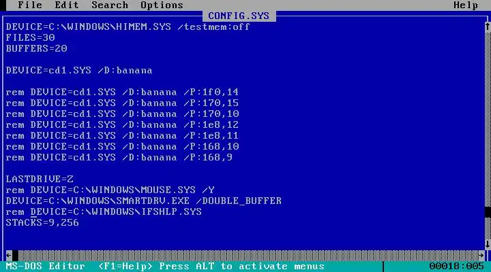Click the vertical scrollbar thumb block
The width and height of the screenshot is (491, 272).
pos(488,211)
